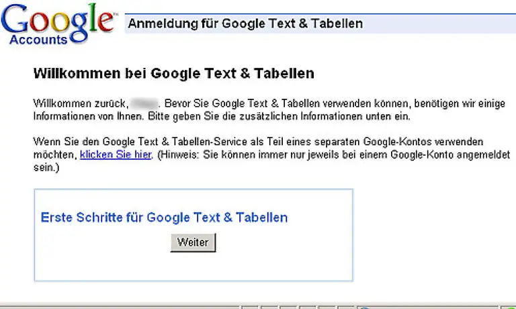
Task: Select the 'Willkommen bei Google Text & Tabellen' heading
Action: [174, 73]
